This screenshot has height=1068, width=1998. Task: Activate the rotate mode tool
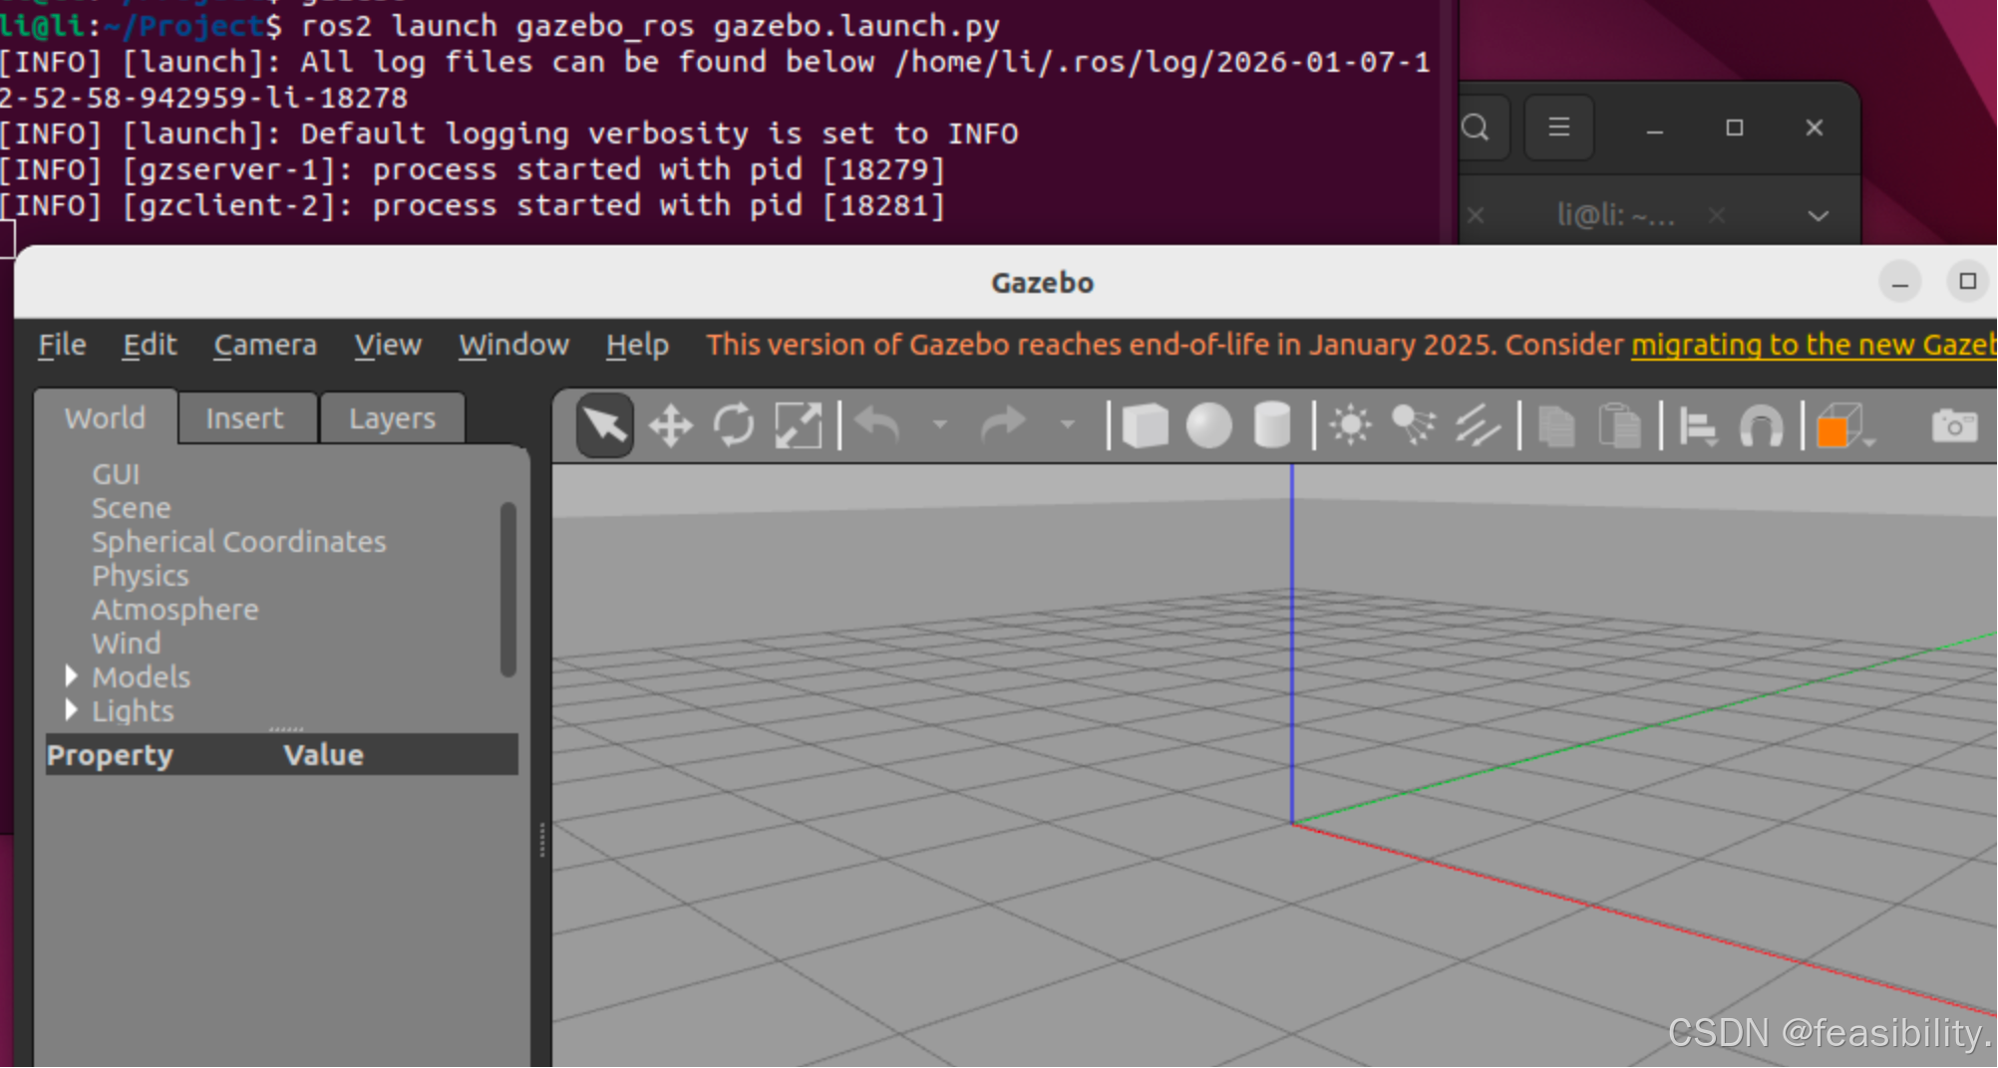pyautogui.click(x=735, y=425)
